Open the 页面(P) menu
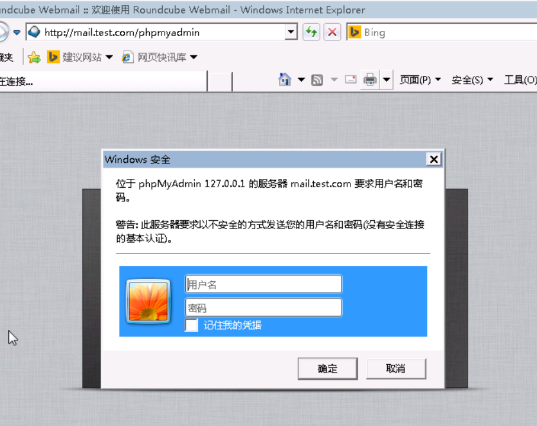Image resolution: width=537 pixels, height=426 pixels. (x=420, y=80)
